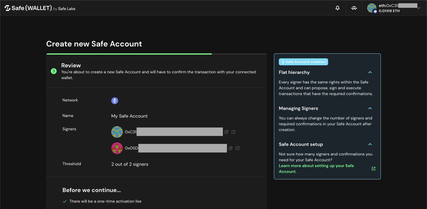Copy the 0x05D signer address
Image resolution: width=427 pixels, height=209 pixels.
pos(231,148)
